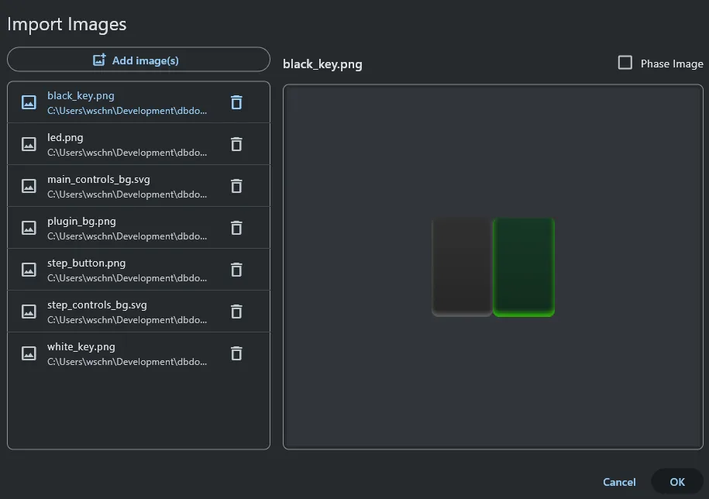Enable the Phase Image checkbox
This screenshot has height=499, width=709.
[x=625, y=62]
